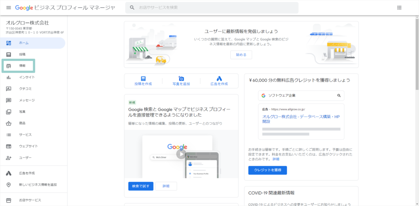Click the 投稿 sidebar icon
419x206 pixels.
[9, 54]
